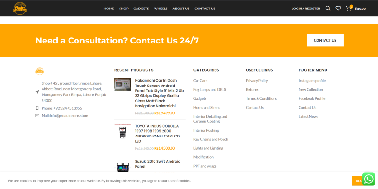Go to Wheels in the navigation

tap(161, 9)
